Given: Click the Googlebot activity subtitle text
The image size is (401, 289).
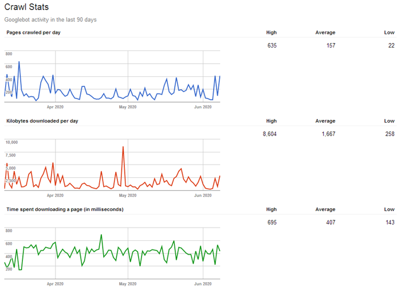Looking at the screenshot, I should click(50, 20).
